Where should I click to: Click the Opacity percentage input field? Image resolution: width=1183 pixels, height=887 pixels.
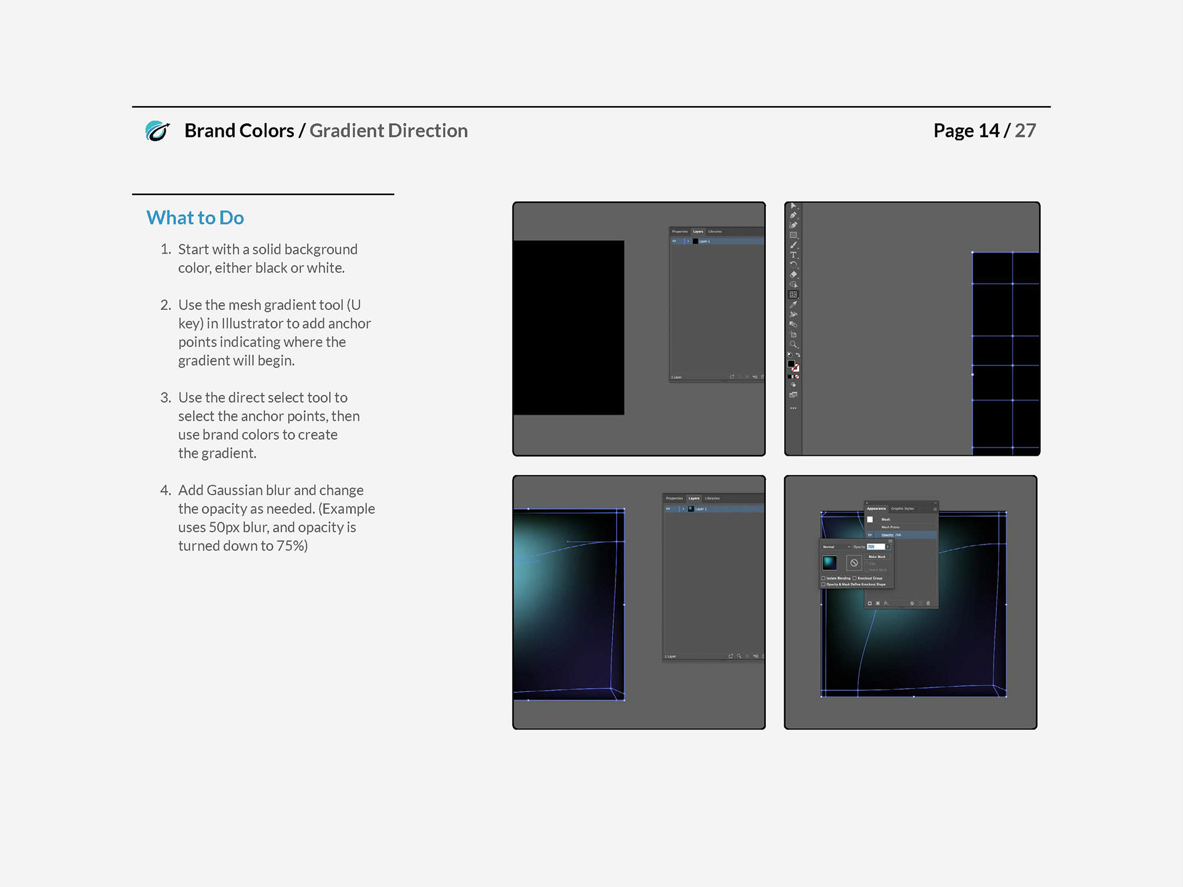(875, 546)
